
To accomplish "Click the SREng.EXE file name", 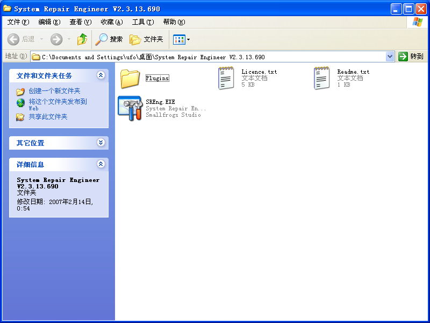I will tap(160, 102).
